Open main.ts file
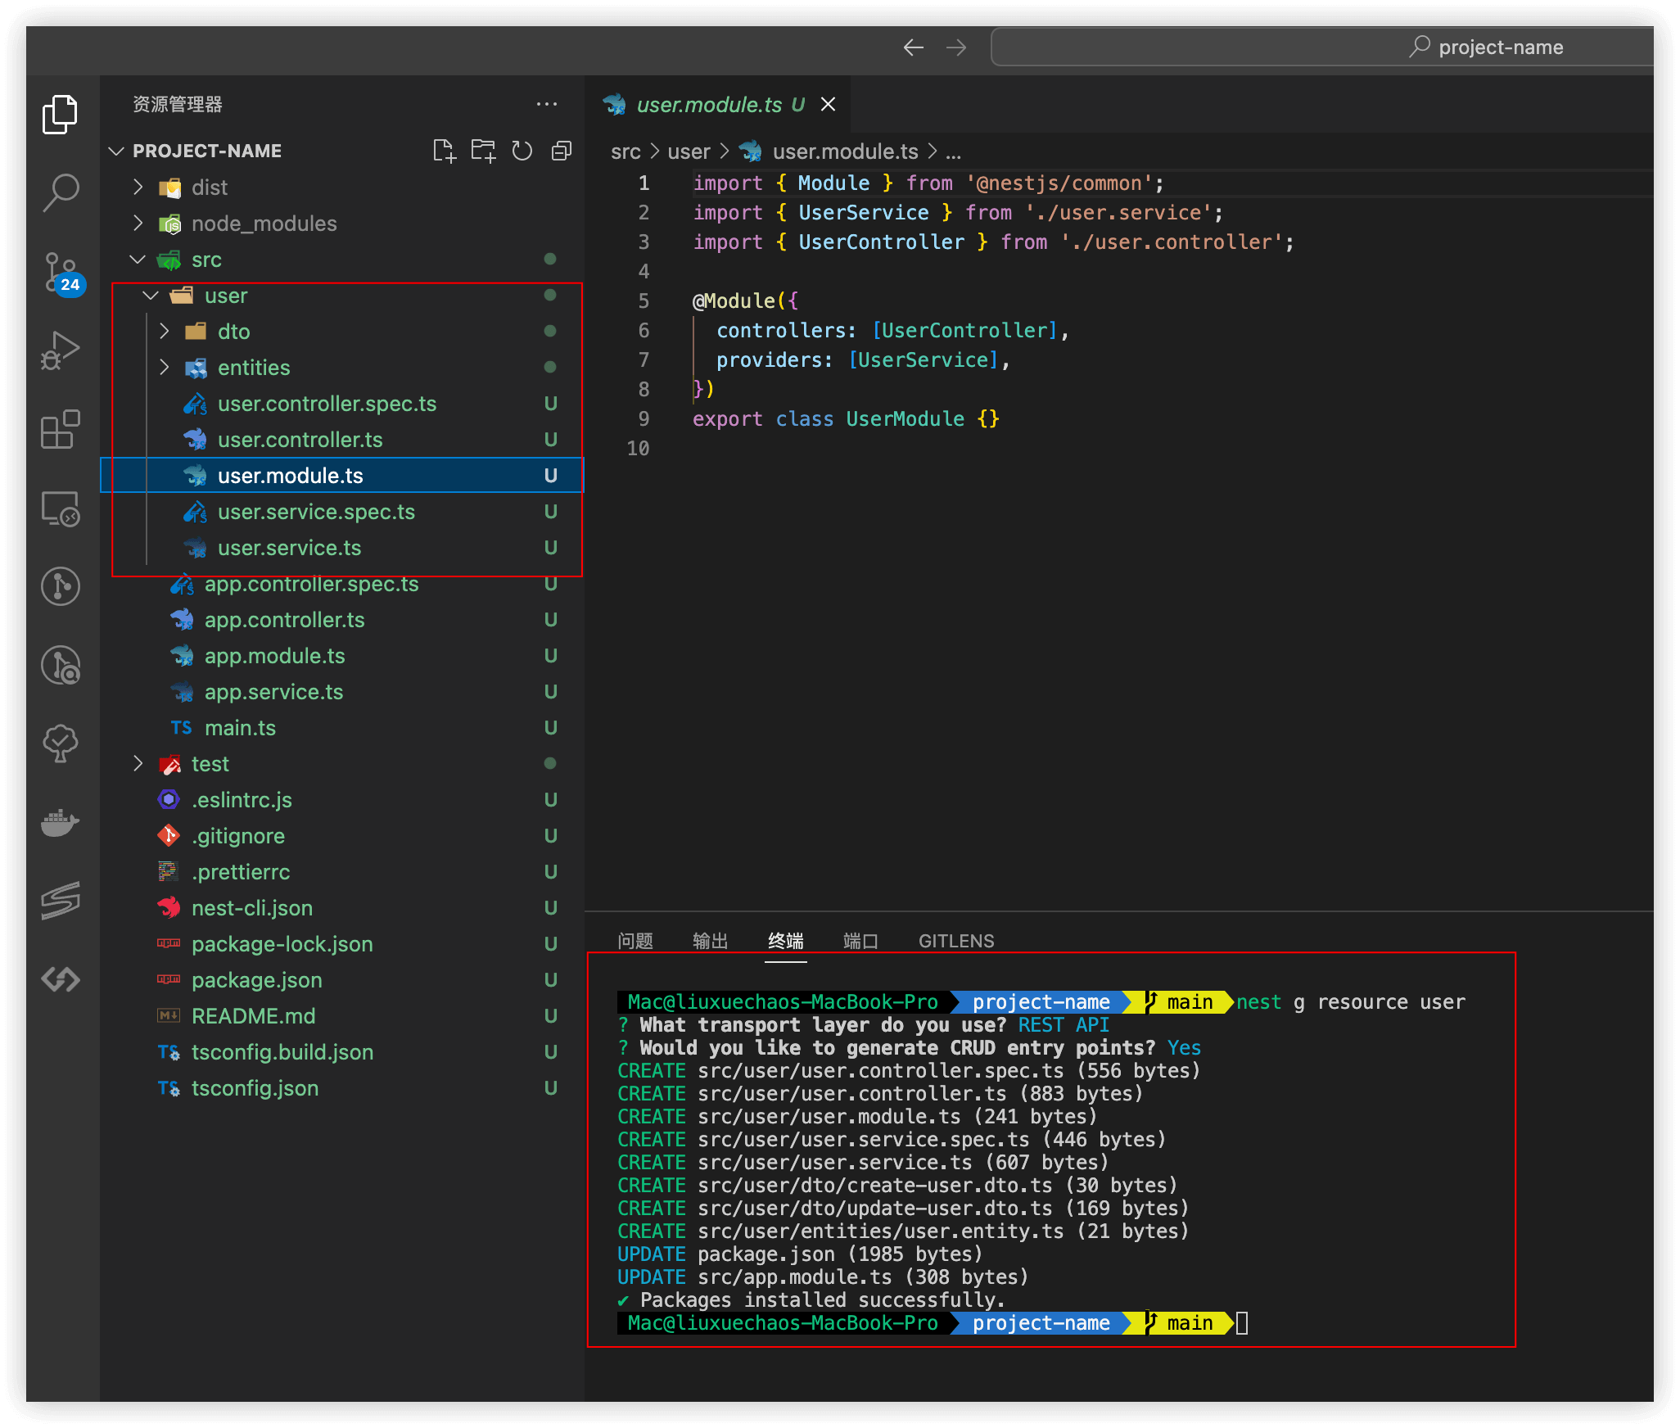This screenshot has height=1428, width=1680. coord(341,728)
